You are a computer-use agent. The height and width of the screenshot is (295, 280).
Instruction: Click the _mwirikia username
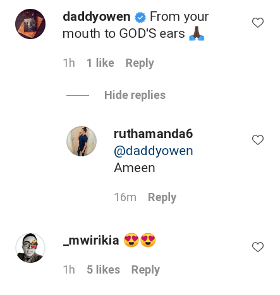pyautogui.click(x=91, y=240)
